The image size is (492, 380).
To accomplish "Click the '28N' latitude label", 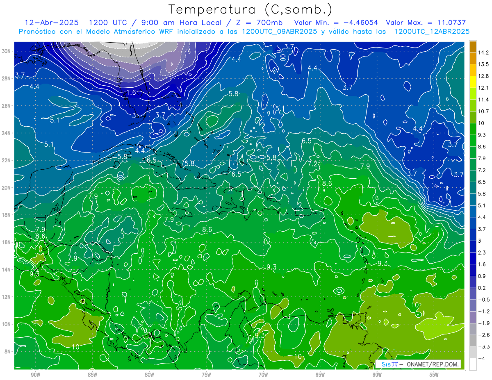I will [6, 78].
